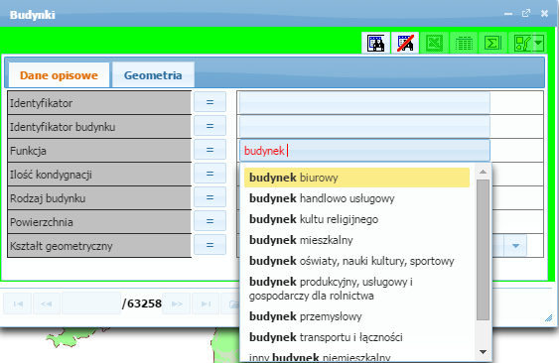
Task: Switch to the Geometria tab
Action: coord(153,75)
